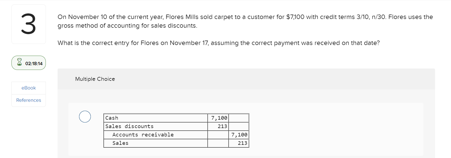Click the Cash debit 7,100 cell
This screenshot has height=158, width=451.
(x=219, y=118)
